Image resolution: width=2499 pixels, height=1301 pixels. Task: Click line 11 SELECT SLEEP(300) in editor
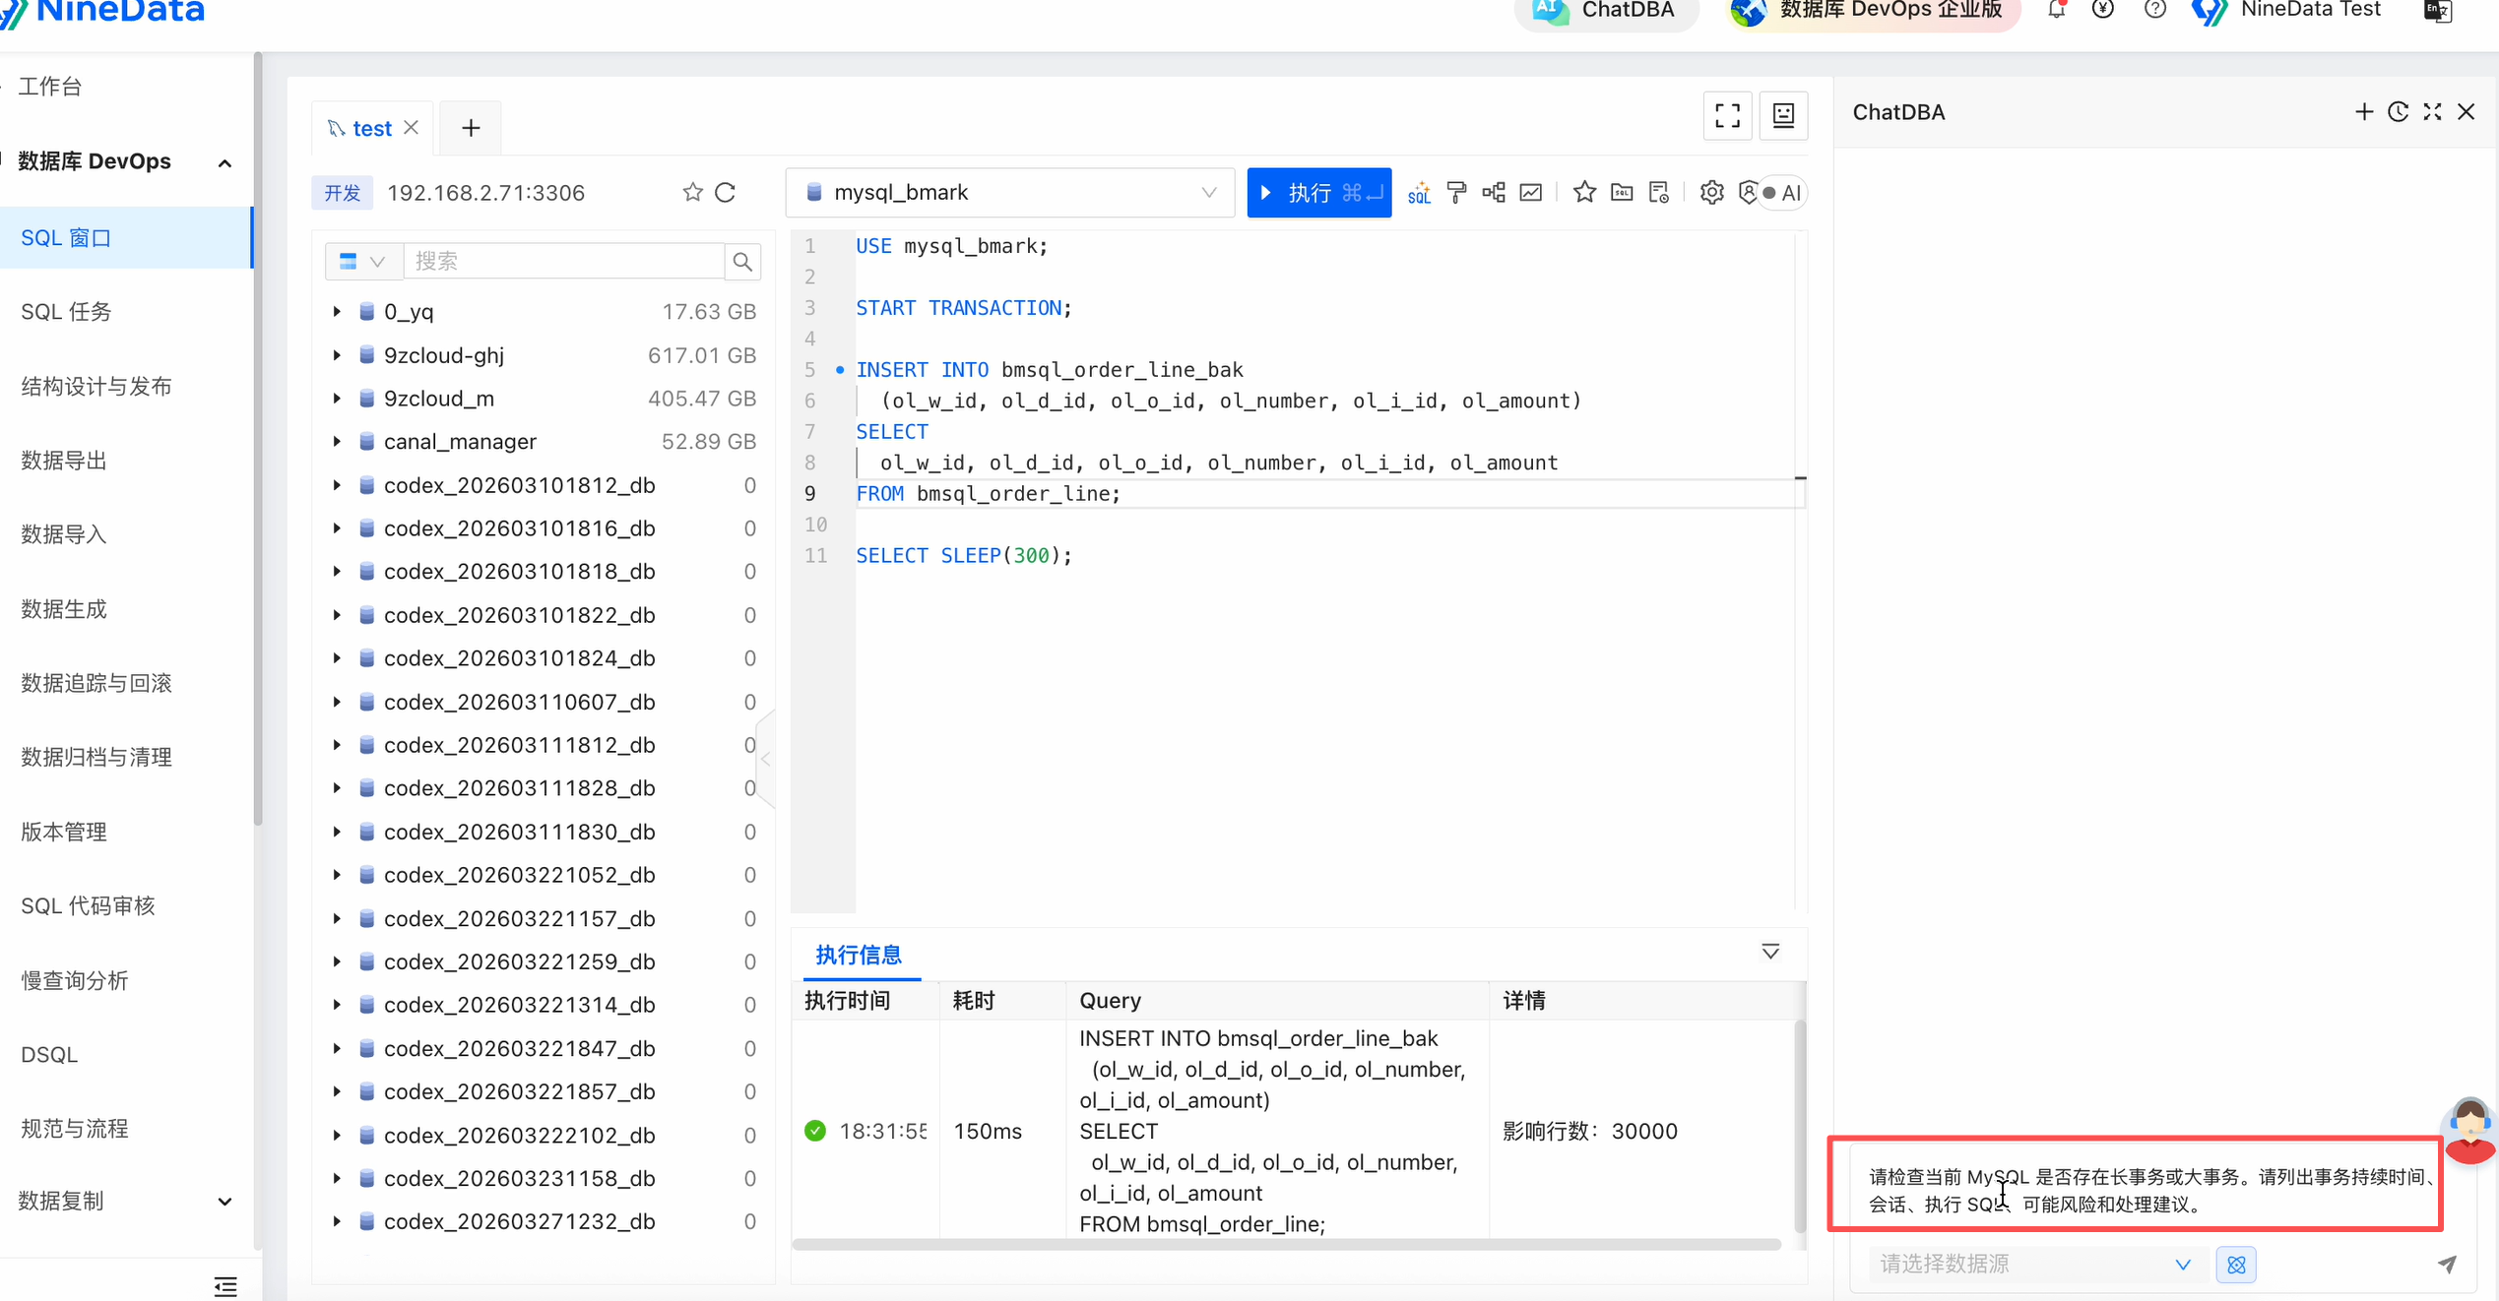point(963,556)
